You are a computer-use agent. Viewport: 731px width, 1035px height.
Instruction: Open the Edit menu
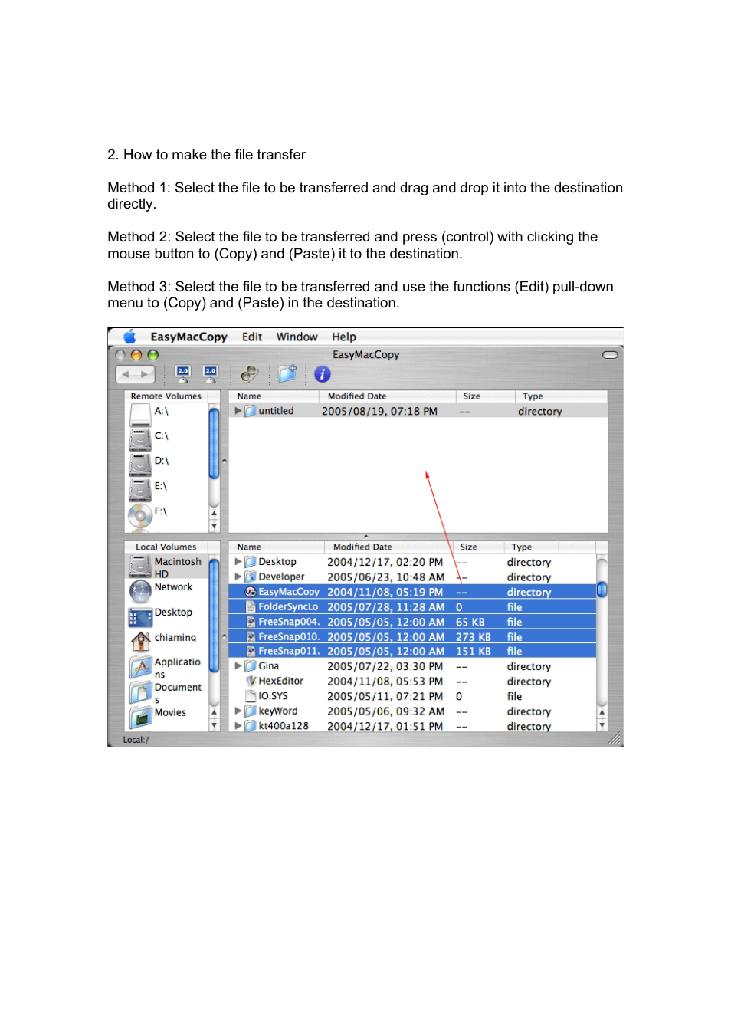click(x=252, y=337)
